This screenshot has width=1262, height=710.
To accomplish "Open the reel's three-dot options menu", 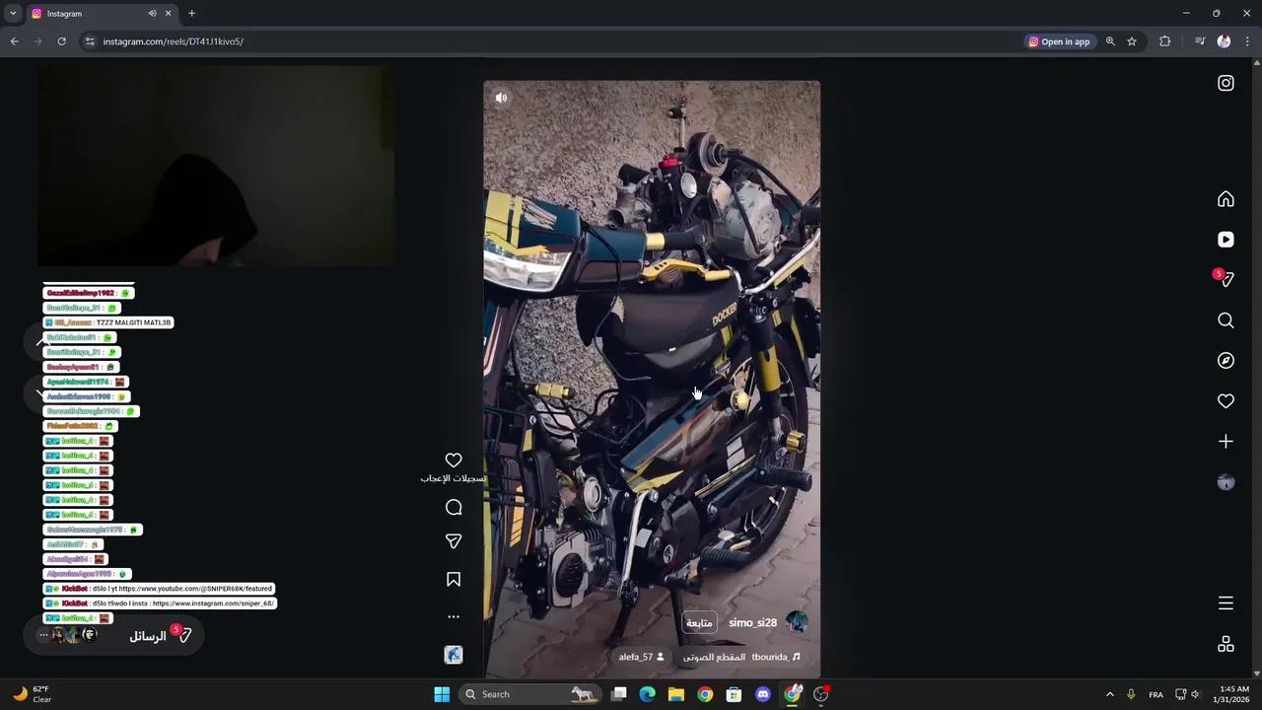I will pyautogui.click(x=454, y=615).
